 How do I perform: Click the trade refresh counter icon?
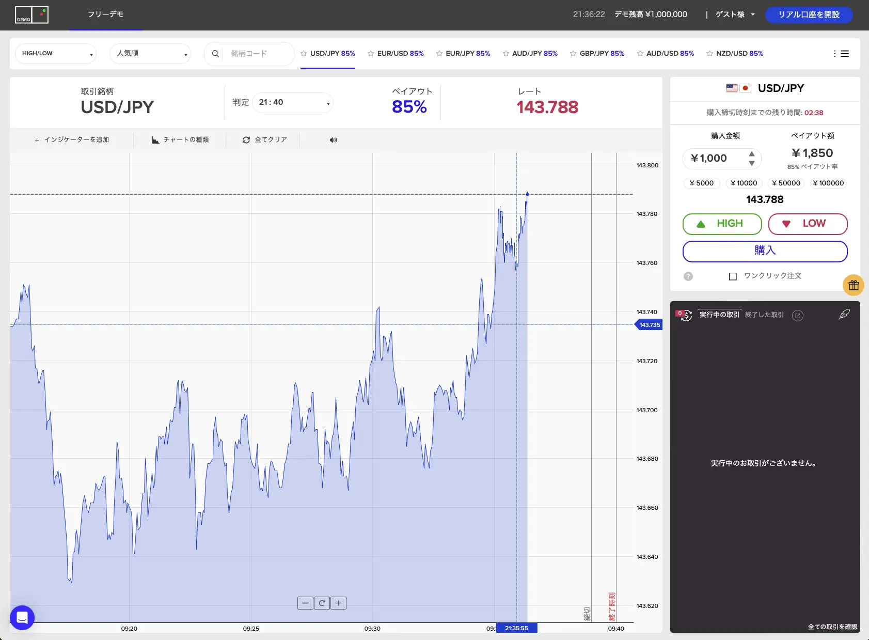coord(684,315)
